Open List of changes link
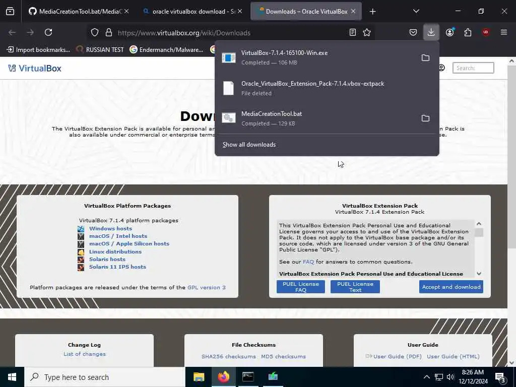The width and height of the screenshot is (516, 387). pyautogui.click(x=85, y=354)
